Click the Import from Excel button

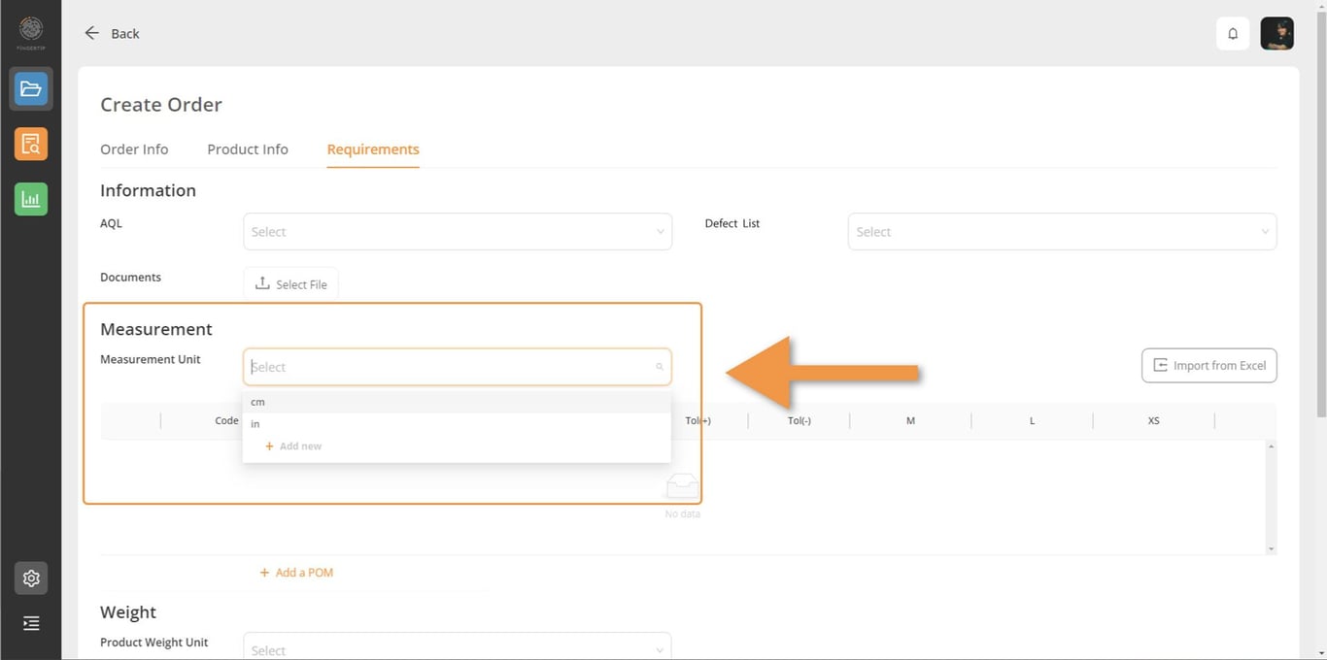click(x=1209, y=366)
